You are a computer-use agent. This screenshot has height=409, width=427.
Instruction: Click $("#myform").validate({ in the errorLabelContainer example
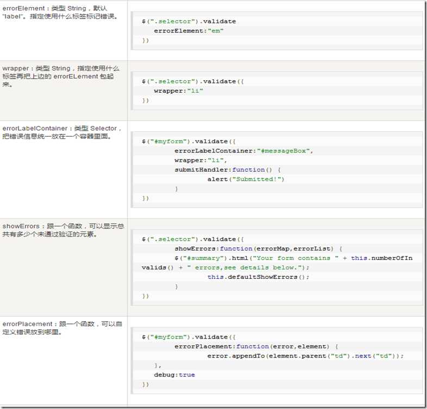tap(189, 142)
